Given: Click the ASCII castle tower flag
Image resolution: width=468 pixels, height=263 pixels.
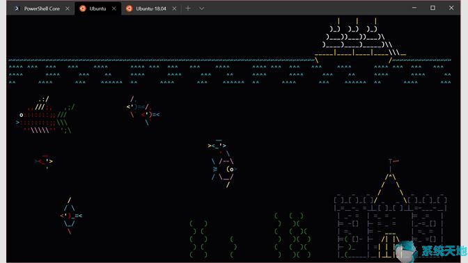Looking at the screenshot, I should coord(393,161).
